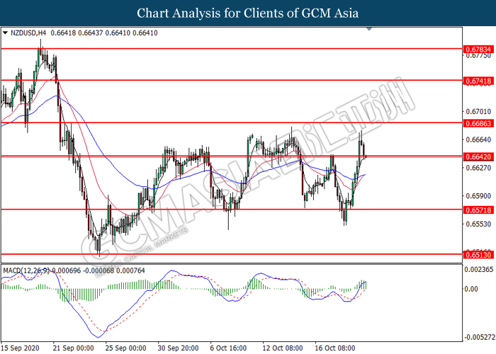The width and height of the screenshot is (496, 354).
Task: Select the 0.65130 red price label
Action: (478, 255)
